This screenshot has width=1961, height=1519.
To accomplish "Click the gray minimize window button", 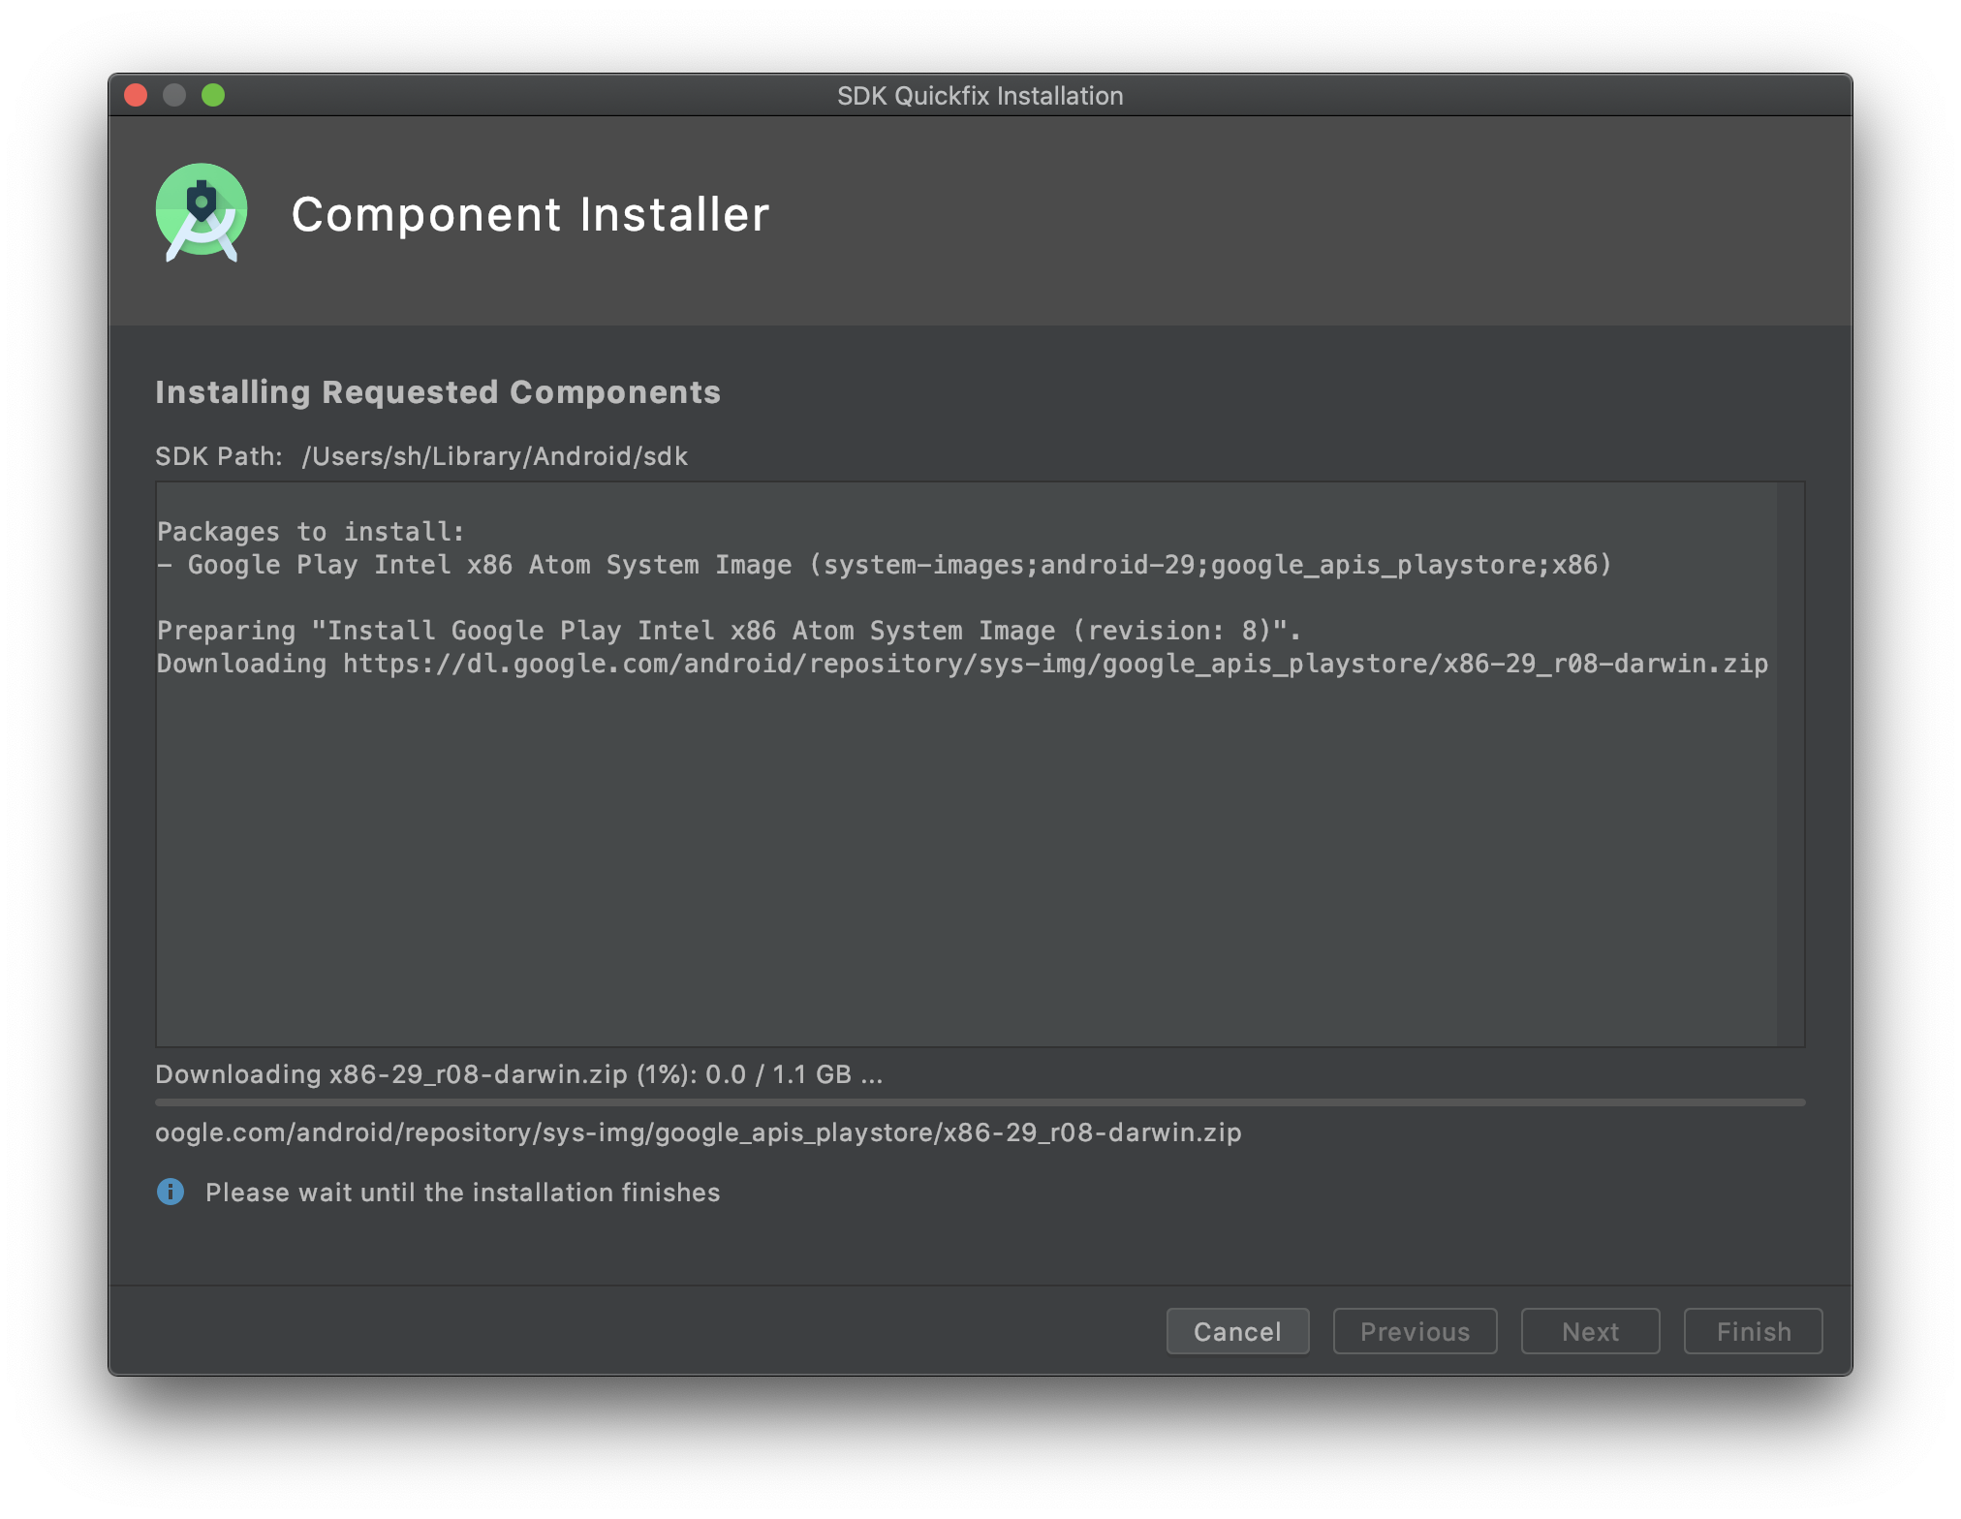I will coord(174,95).
